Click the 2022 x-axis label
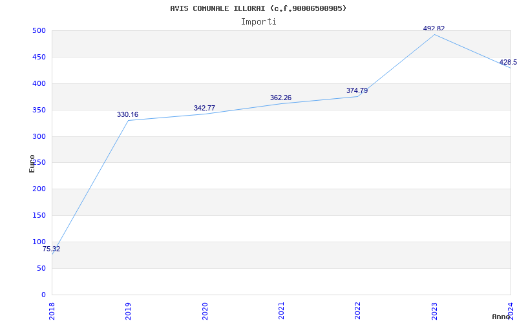Image resolution: width=517 pixels, height=323 pixels. pyautogui.click(x=358, y=311)
